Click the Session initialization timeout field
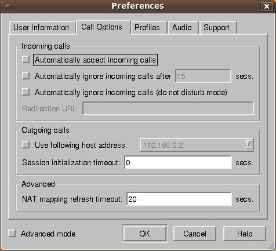This screenshot has height=251, width=276. coord(178,162)
